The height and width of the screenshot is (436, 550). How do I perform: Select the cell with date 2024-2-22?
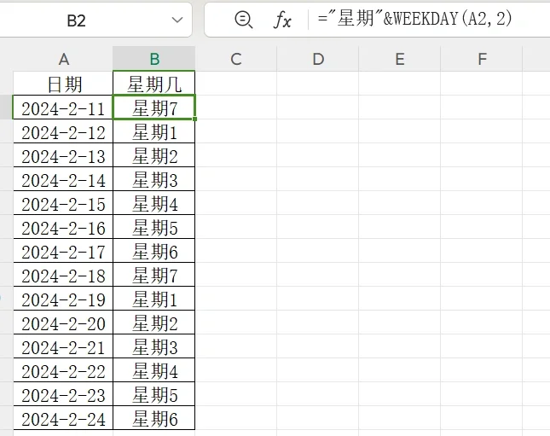click(x=63, y=370)
